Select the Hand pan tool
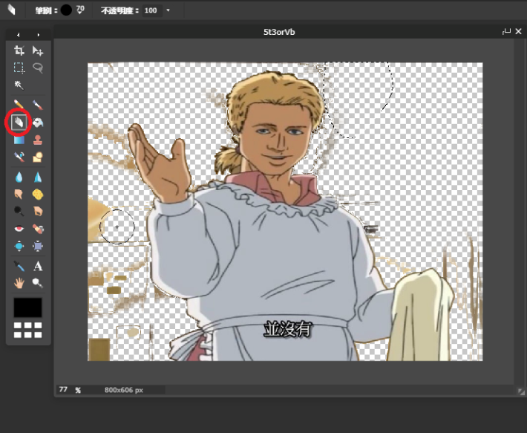This screenshot has width=527, height=433. point(19,284)
